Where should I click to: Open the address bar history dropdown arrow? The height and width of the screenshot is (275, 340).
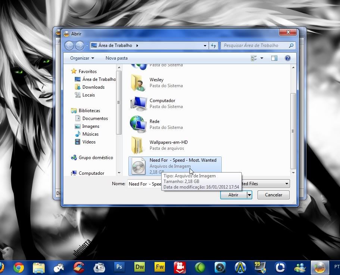click(205, 45)
